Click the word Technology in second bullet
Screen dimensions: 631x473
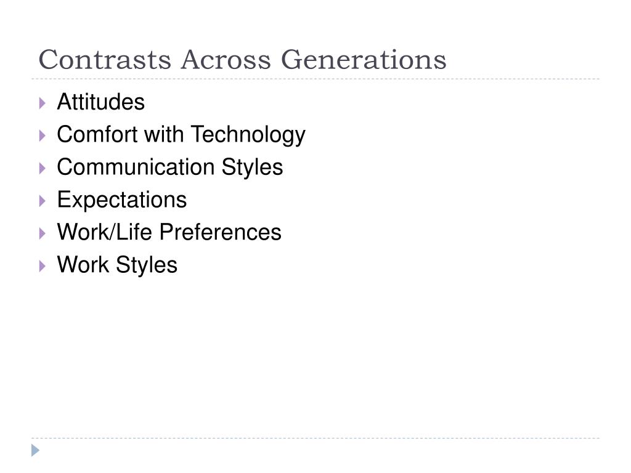pos(248,135)
